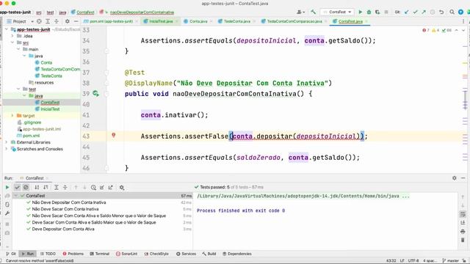470x264 pixels.
Task: Sort tests by duration in Run toolbar
Action: click(x=46, y=188)
